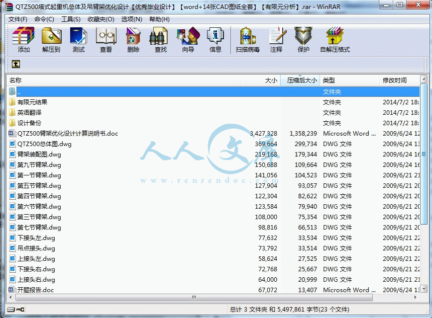Open the 命令(C) menu
432x318 pixels.
[44, 19]
